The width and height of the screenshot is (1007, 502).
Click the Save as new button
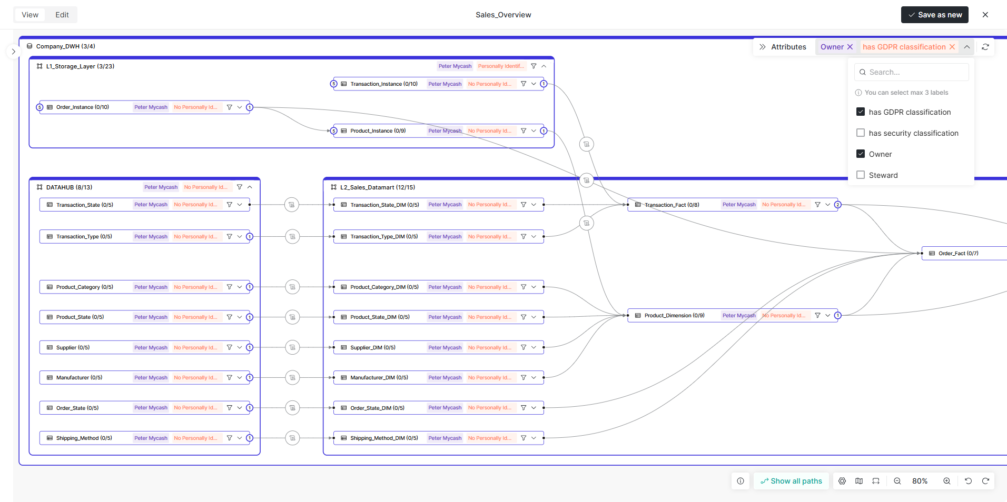[935, 14]
